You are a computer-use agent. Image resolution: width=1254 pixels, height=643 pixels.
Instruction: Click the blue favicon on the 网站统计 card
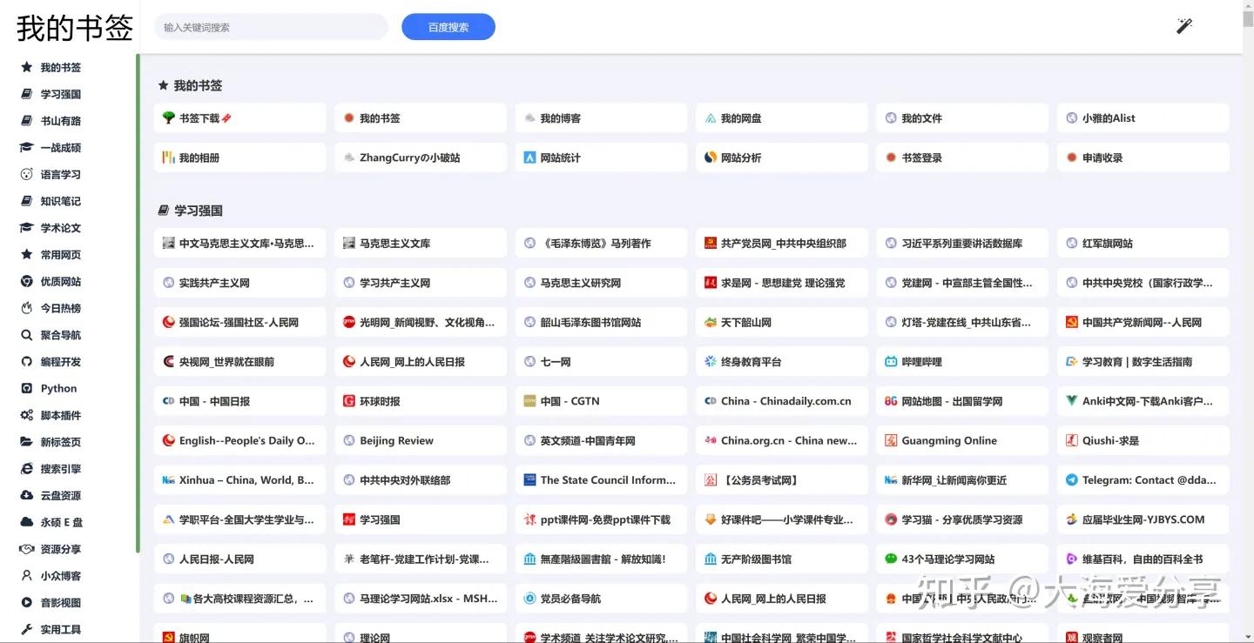point(529,157)
